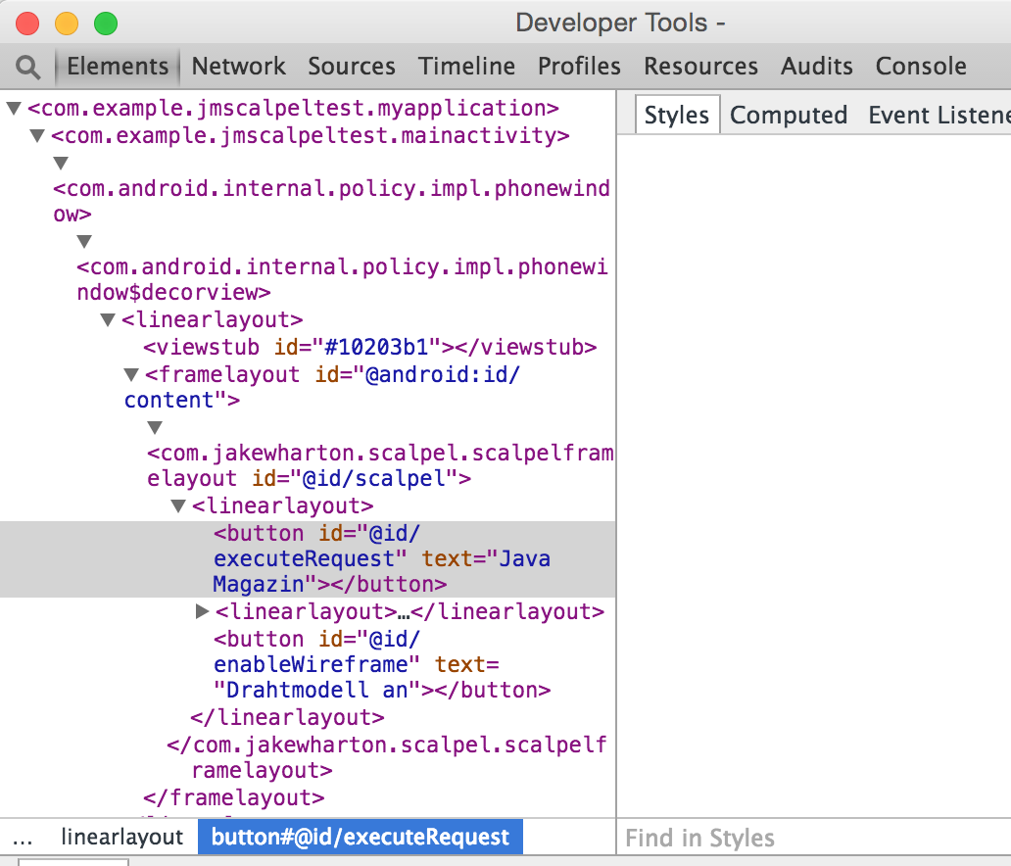Collapse the framelayout content node
Viewport: 1011px width, 866px height.
point(131,374)
